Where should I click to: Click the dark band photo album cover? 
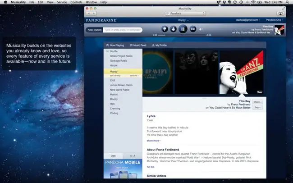click(x=196, y=72)
